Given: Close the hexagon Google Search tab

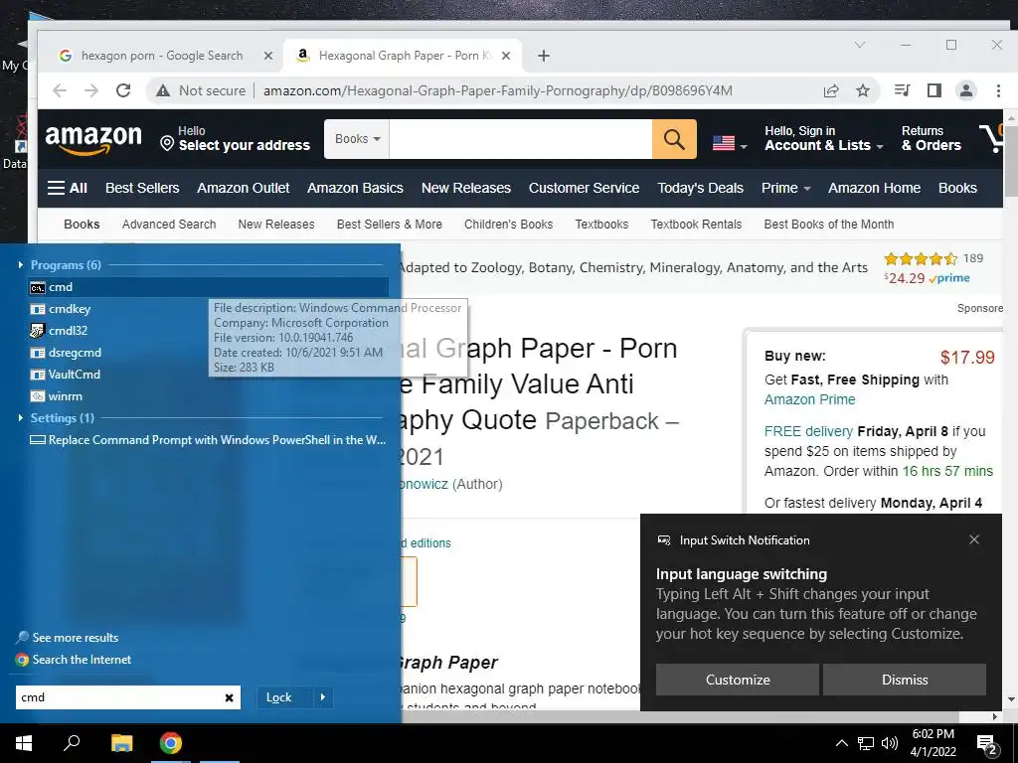Looking at the screenshot, I should tap(268, 56).
